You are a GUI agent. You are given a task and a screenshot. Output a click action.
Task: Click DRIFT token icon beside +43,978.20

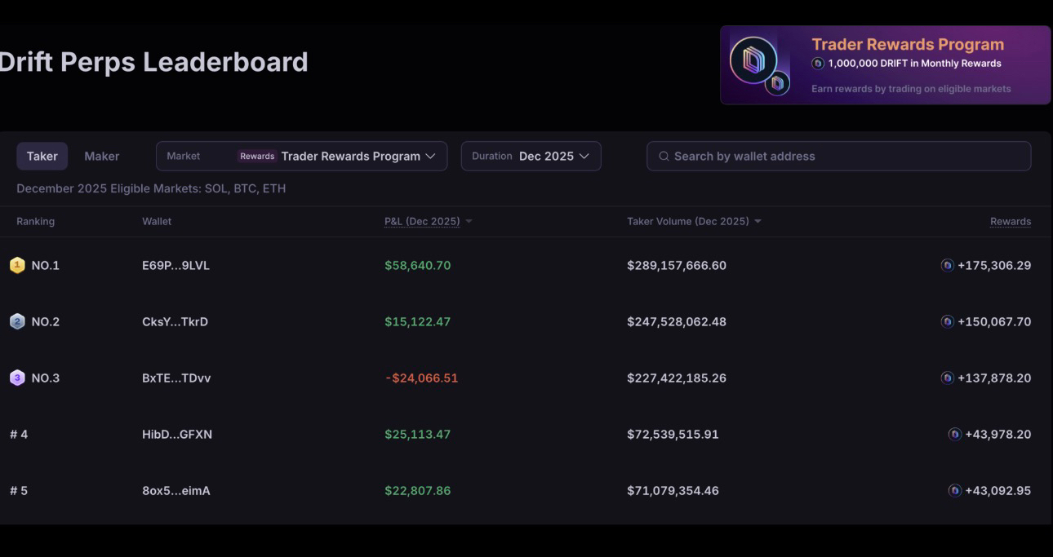(954, 434)
